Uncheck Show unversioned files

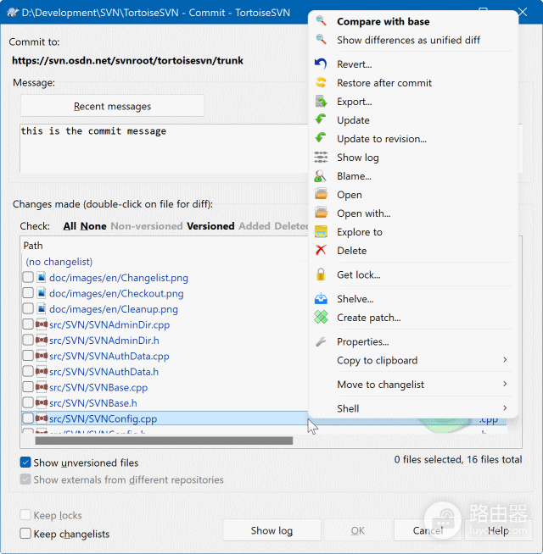(x=25, y=463)
